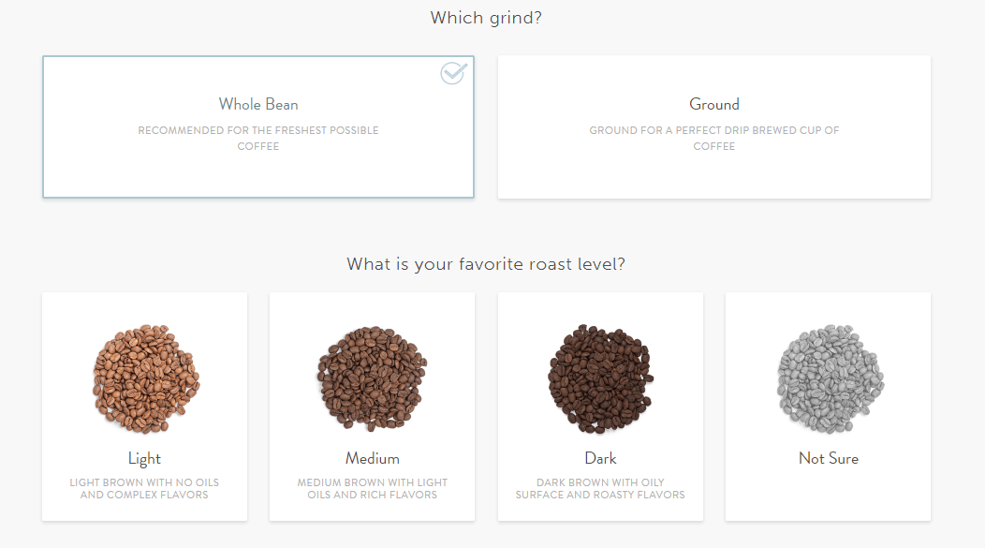The height and width of the screenshot is (548, 985).
Task: Click the 'Which grind?' heading
Action: [486, 18]
